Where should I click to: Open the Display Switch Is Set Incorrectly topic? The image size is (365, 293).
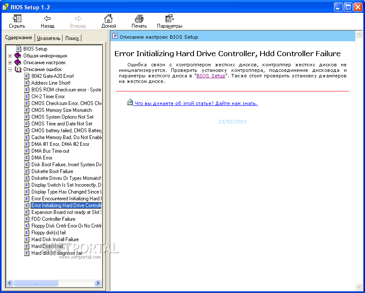pyautogui.click(x=66, y=185)
